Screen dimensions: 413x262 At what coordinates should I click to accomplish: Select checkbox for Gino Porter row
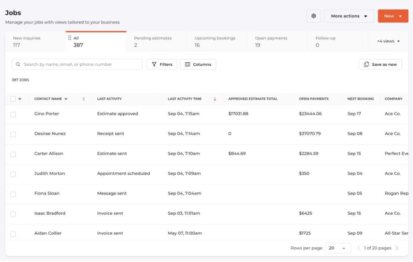[x=13, y=114]
